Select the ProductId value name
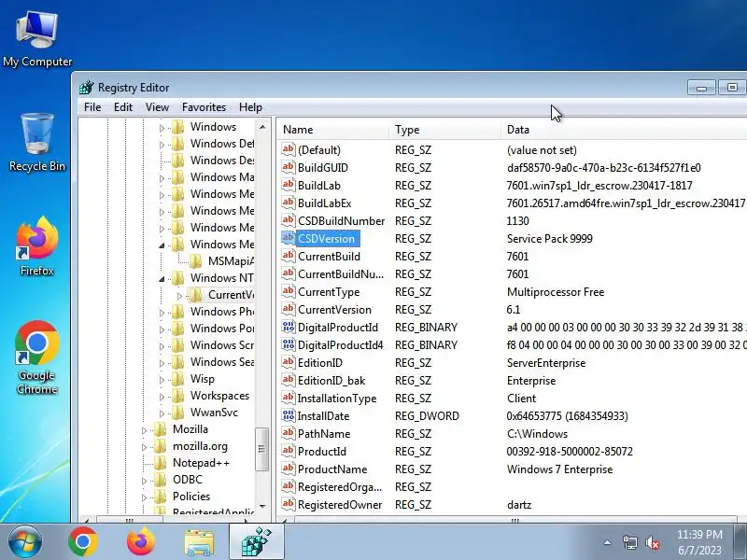 tap(321, 452)
